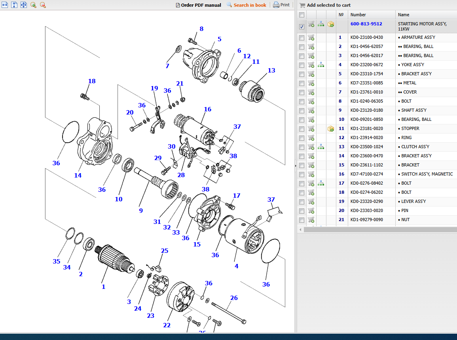Screen dimensions: 457x340
Task: Zoom out of the parts diagram
Action: point(43,5)
